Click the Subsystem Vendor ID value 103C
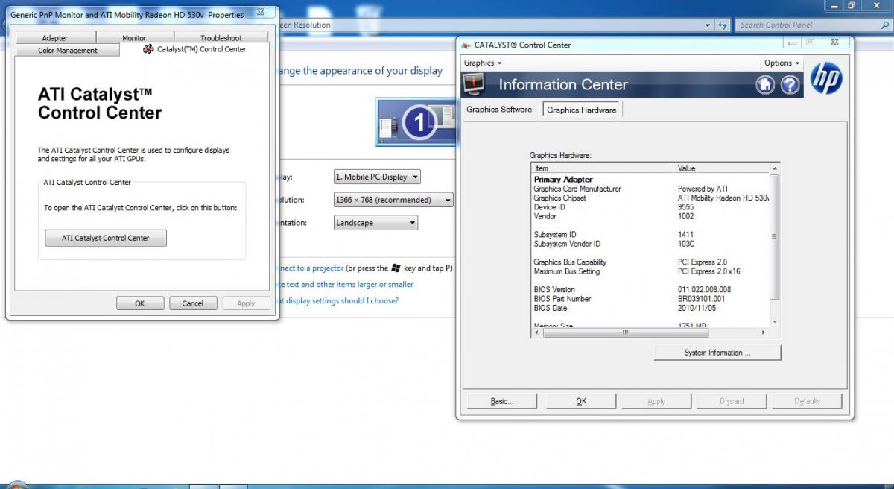Viewport: 894px width, 489px height. click(x=685, y=244)
